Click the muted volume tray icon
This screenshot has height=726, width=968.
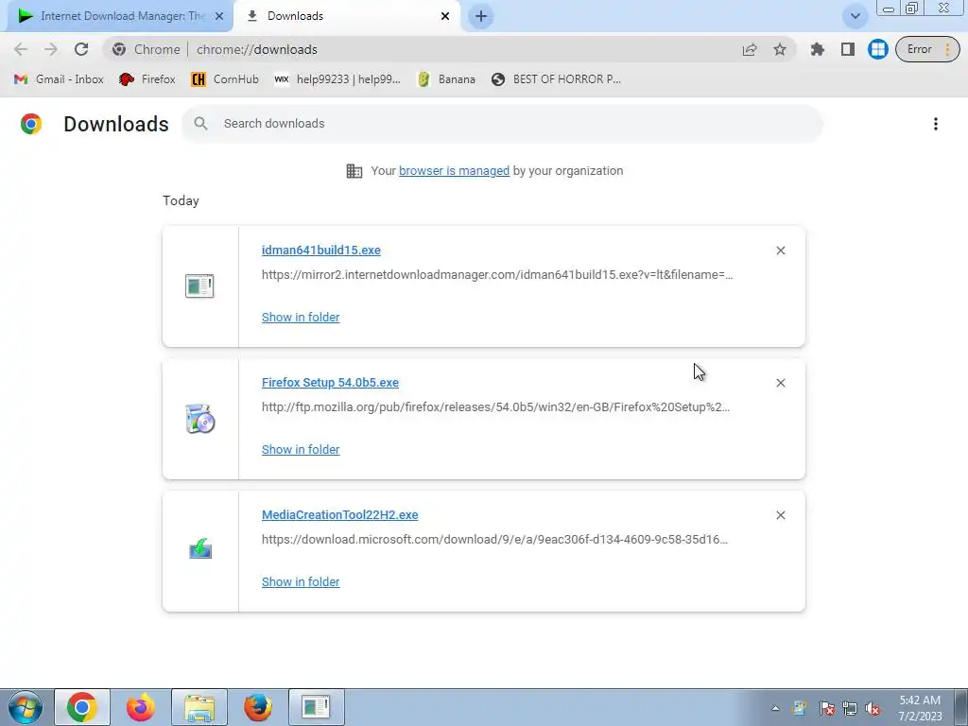coord(873,708)
